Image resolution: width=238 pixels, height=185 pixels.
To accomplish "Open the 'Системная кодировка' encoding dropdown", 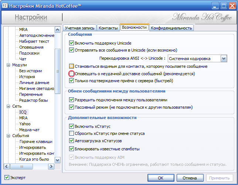I will (223, 58).
